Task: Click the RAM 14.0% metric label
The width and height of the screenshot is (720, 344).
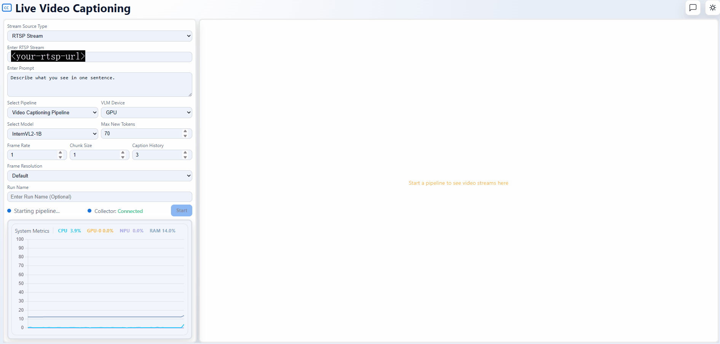Action: (x=163, y=231)
